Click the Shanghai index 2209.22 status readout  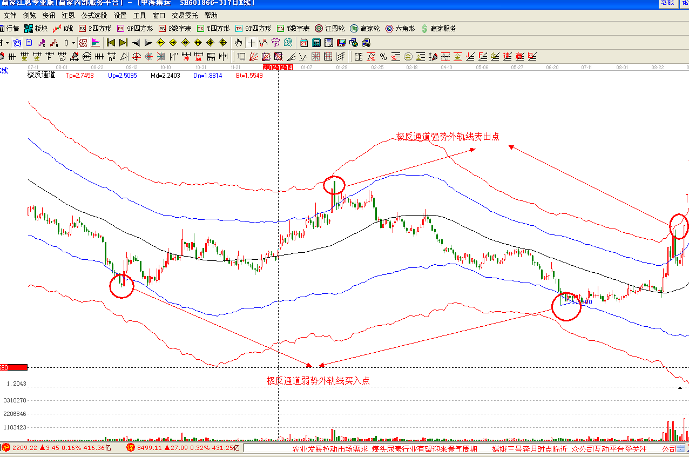pos(24,448)
